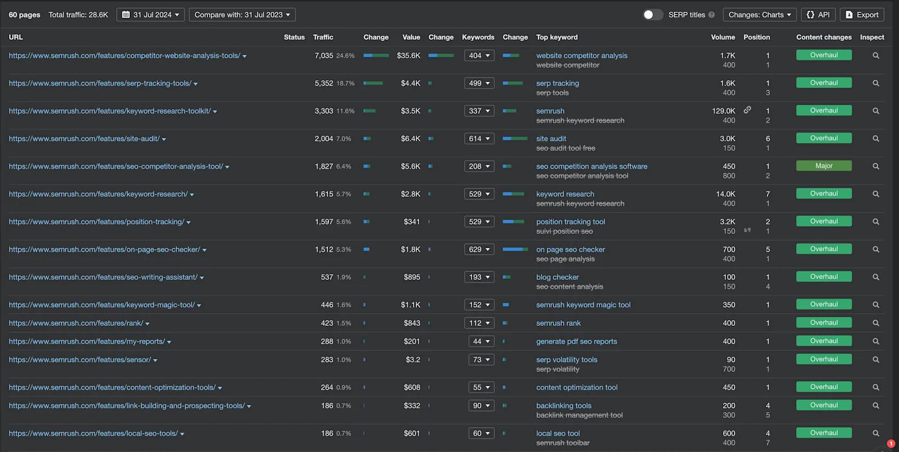Screen dimensions: 899x452
Task: Toggle the SERP titles switch
Action: [x=652, y=15]
